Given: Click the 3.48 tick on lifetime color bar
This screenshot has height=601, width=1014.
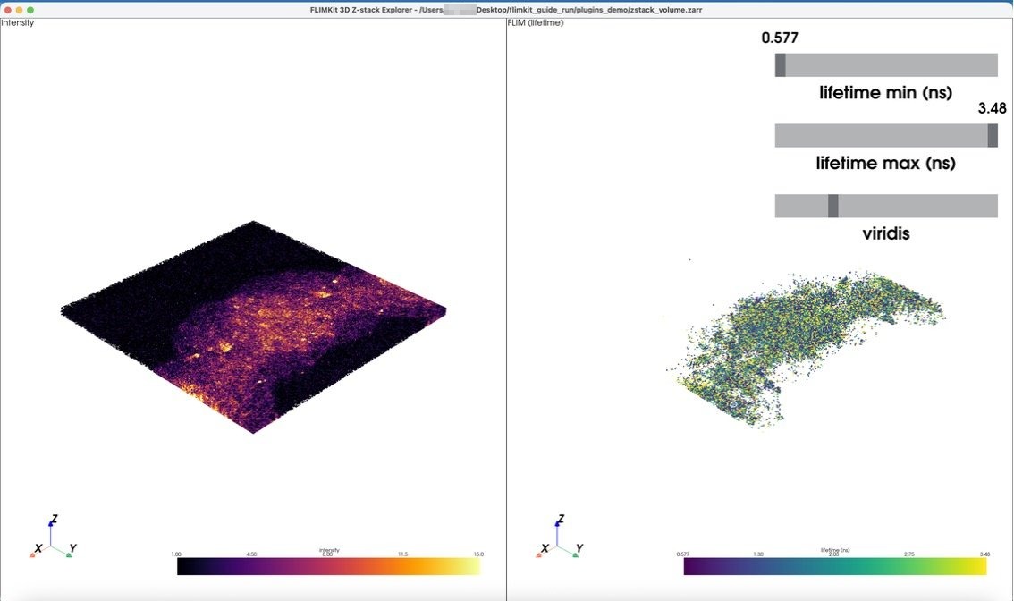Looking at the screenshot, I should 984,554.
